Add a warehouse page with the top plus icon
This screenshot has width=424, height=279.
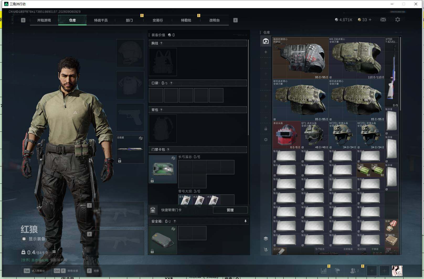(266, 52)
